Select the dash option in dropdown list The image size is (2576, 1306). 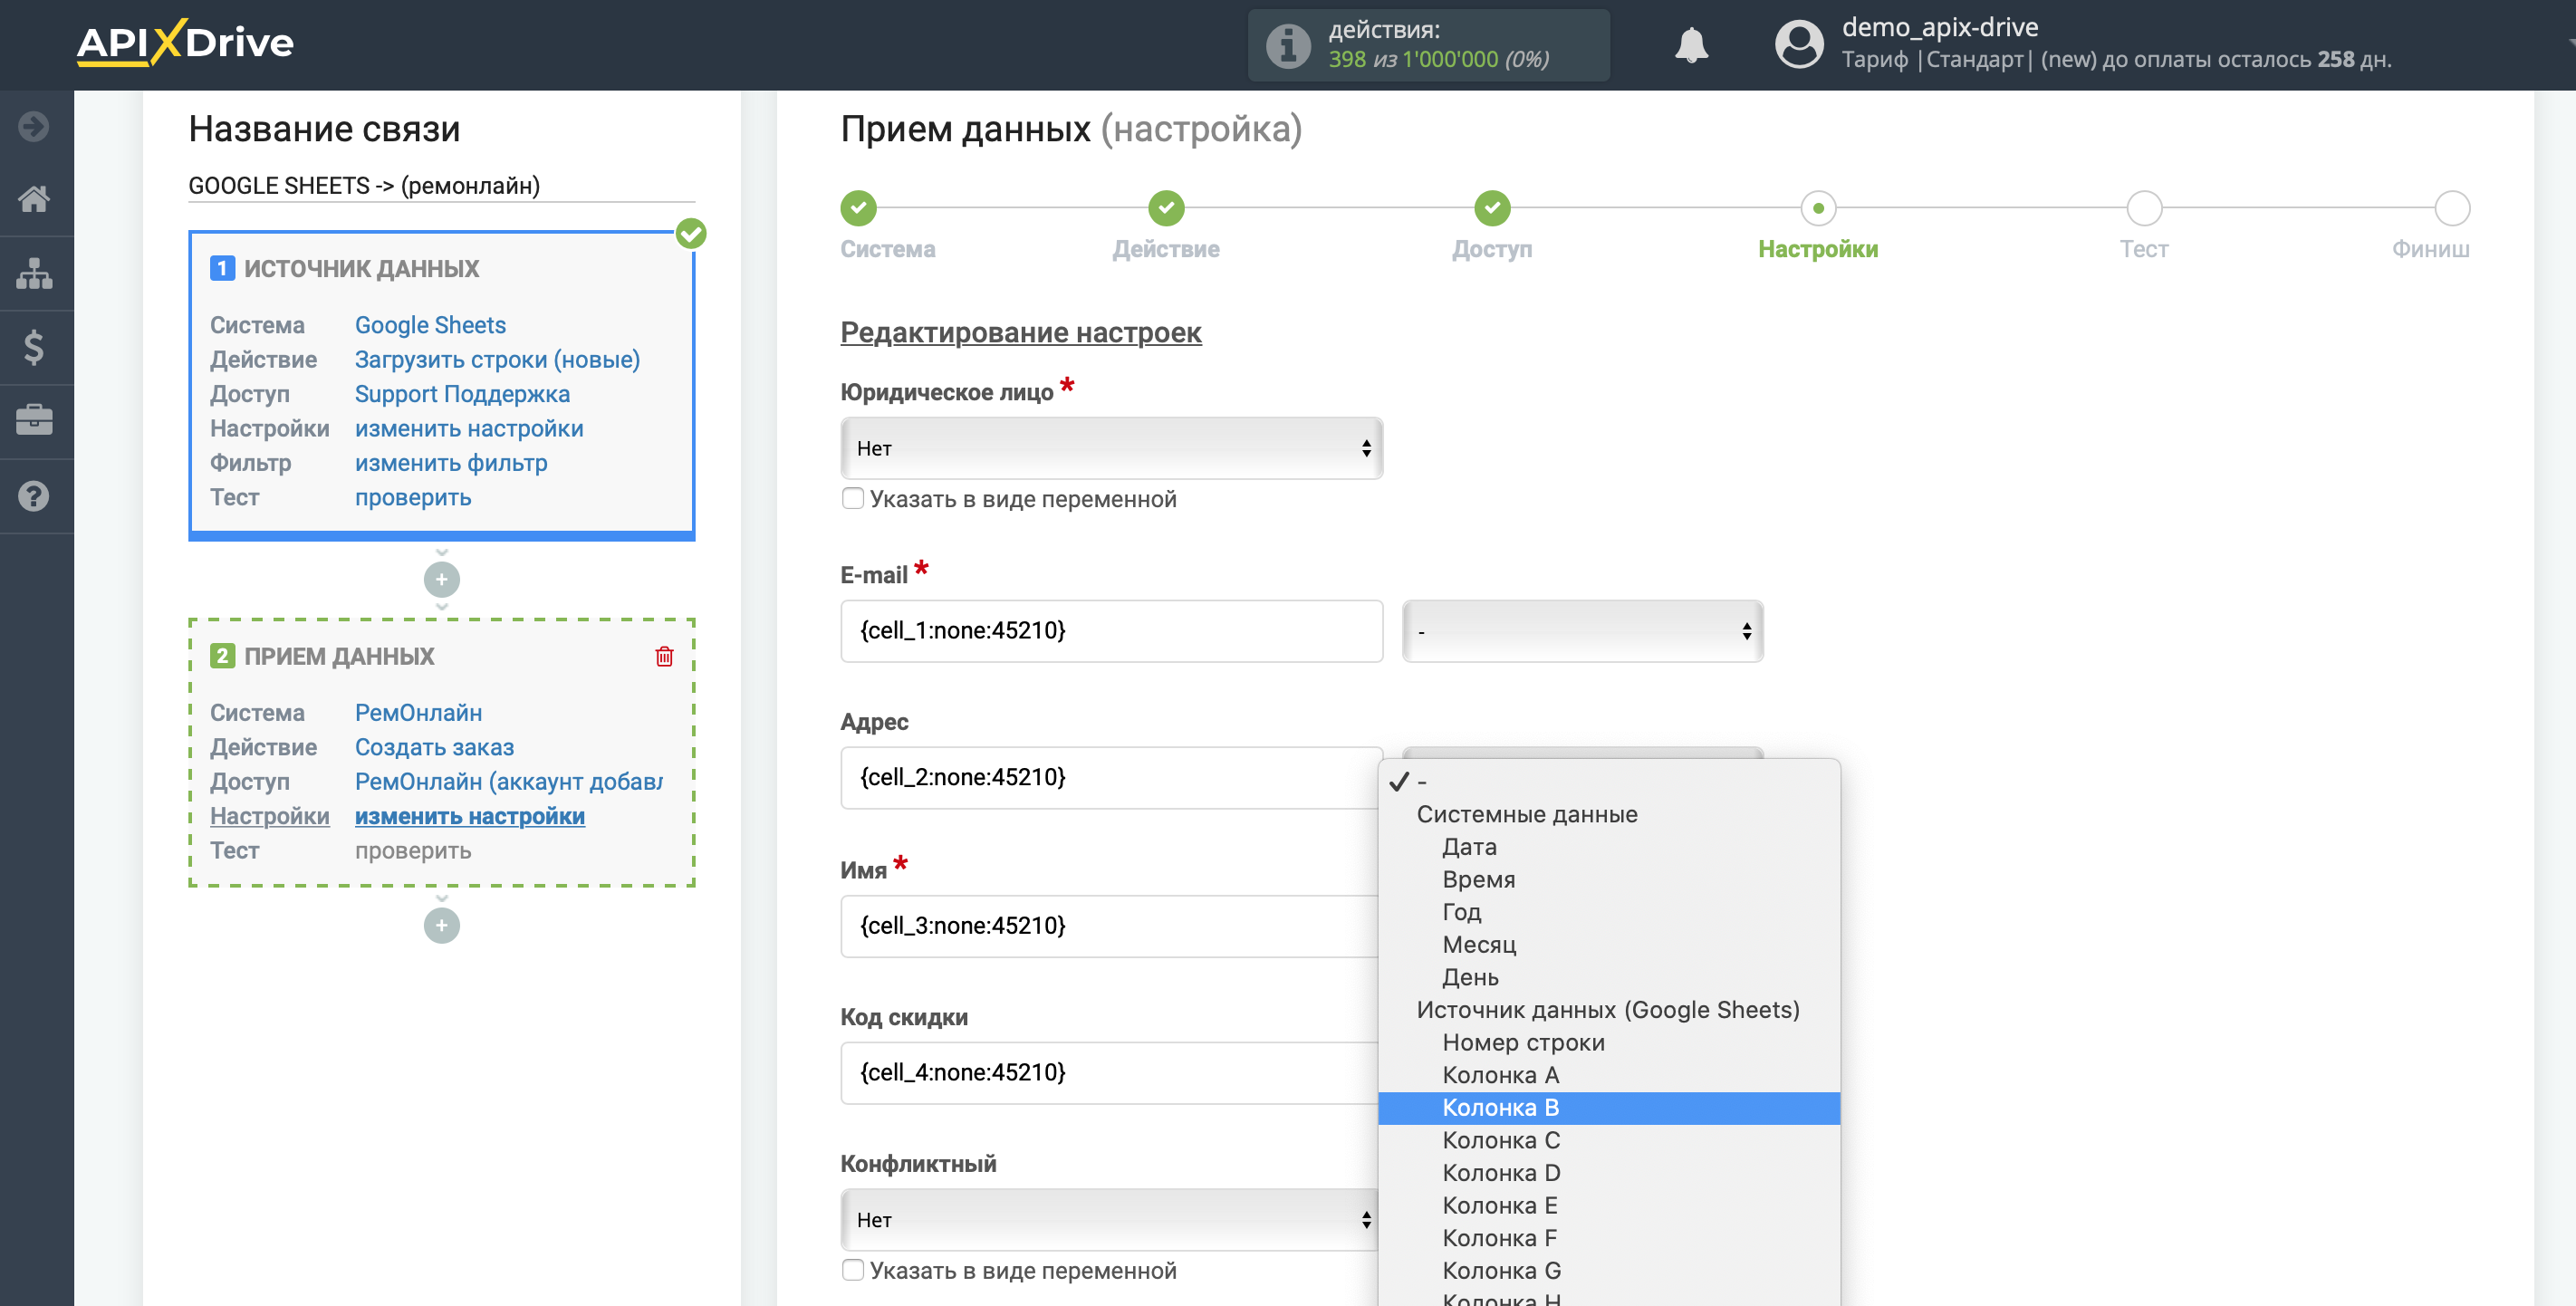tap(1608, 782)
